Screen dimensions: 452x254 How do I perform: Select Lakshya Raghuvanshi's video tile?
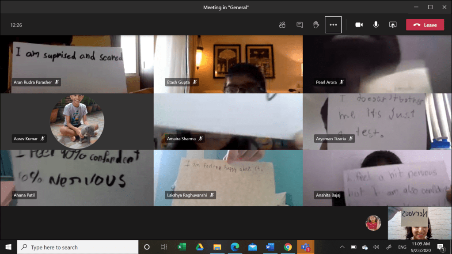(228, 178)
